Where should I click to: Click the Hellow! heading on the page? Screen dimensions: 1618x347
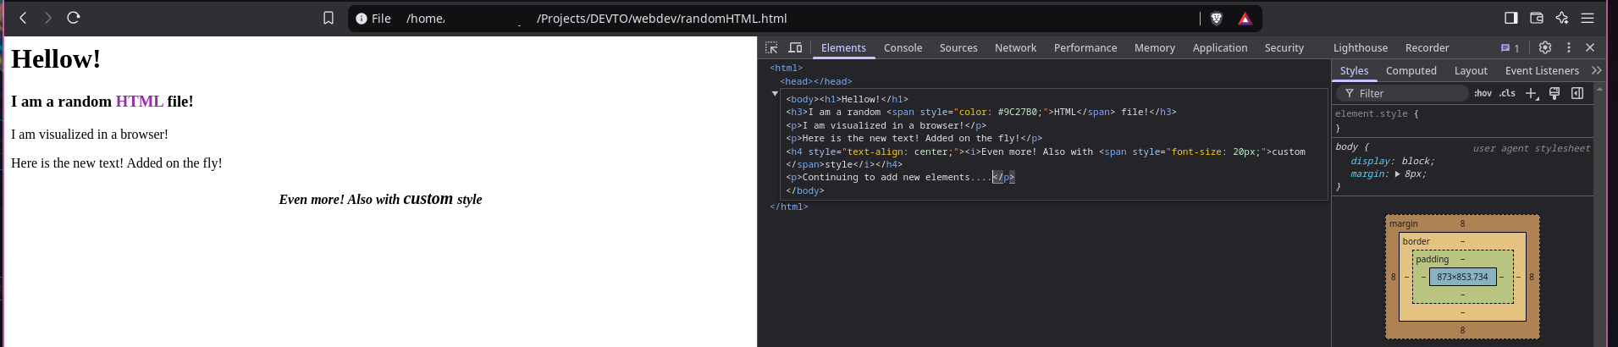[x=56, y=59]
